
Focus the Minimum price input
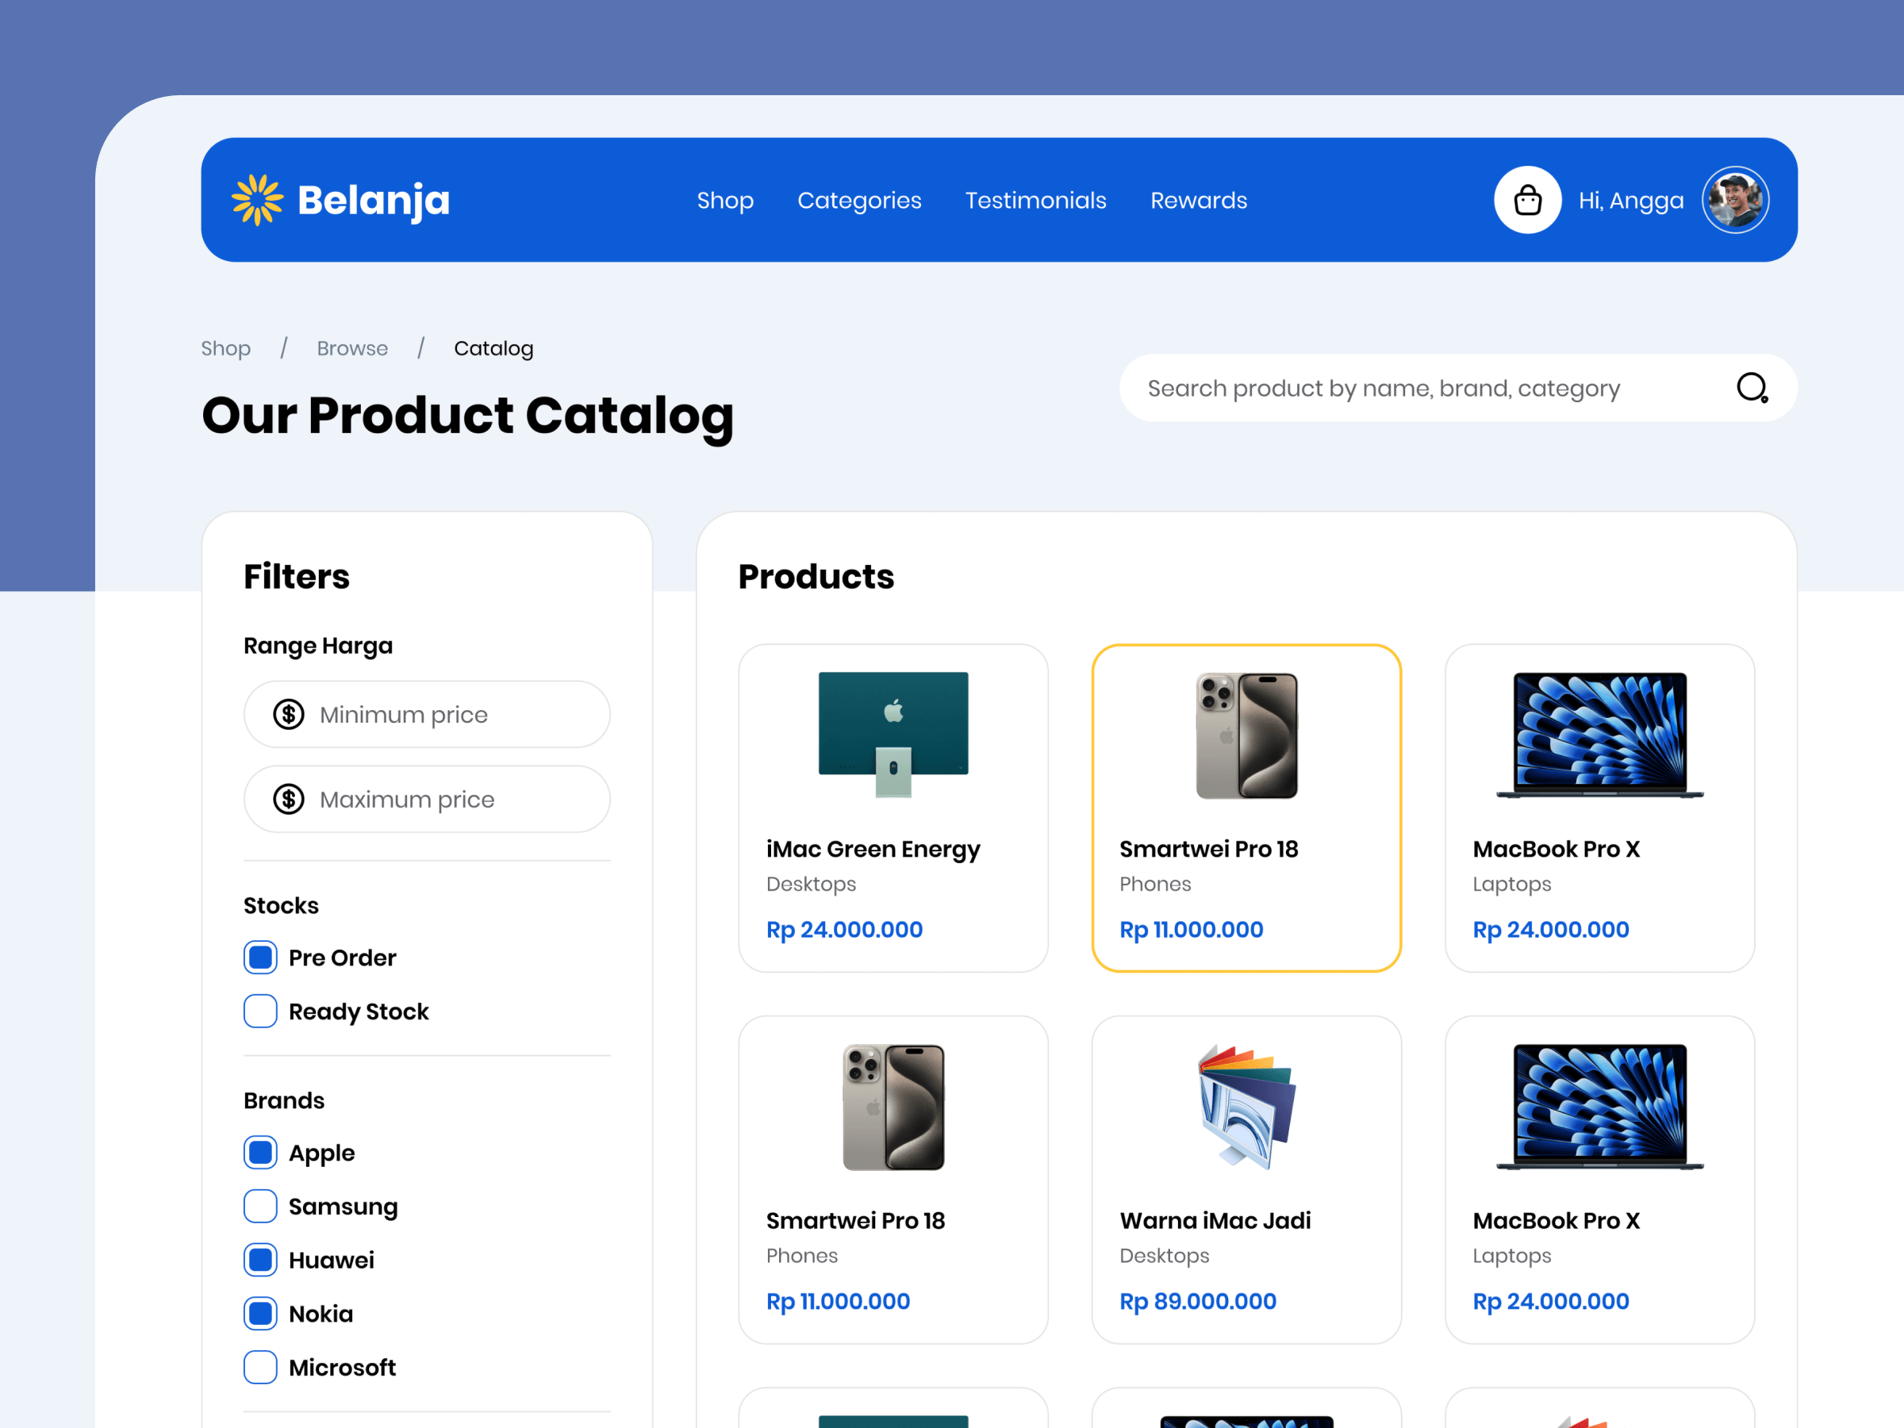point(427,715)
